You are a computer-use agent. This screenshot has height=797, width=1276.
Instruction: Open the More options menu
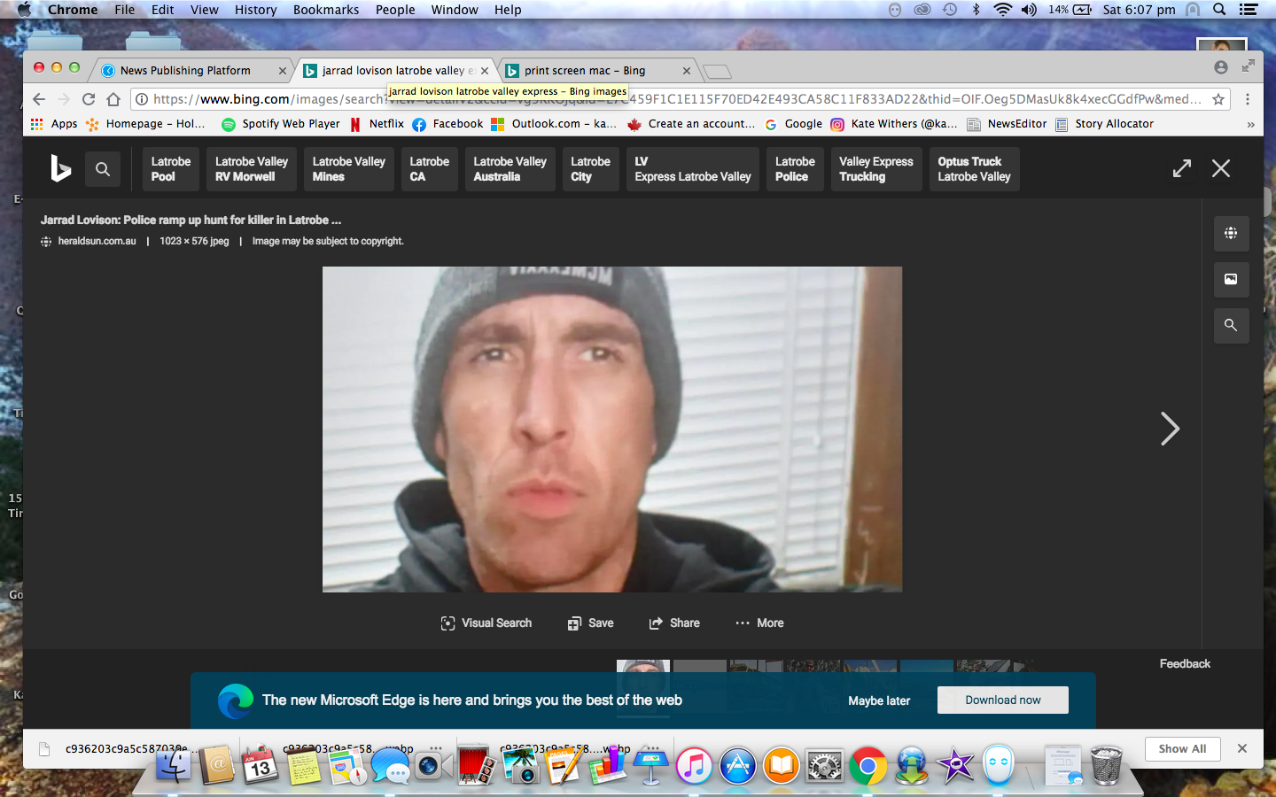pyautogui.click(x=759, y=623)
